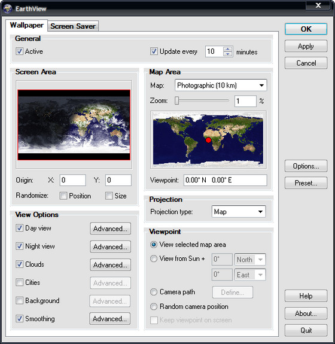Decrease update minutes with the down spinner arrow
Screen dimensions: 335x344
coord(228,54)
